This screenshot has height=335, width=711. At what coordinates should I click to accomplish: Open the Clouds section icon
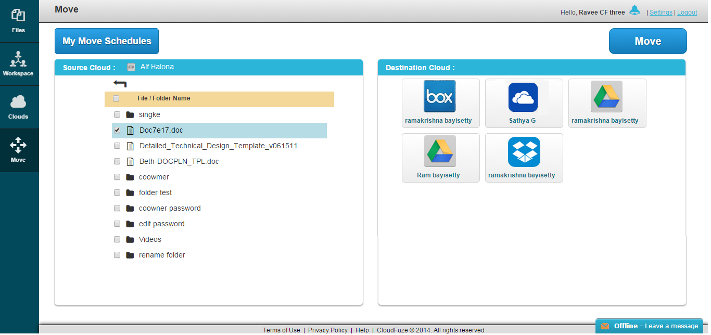tap(18, 102)
